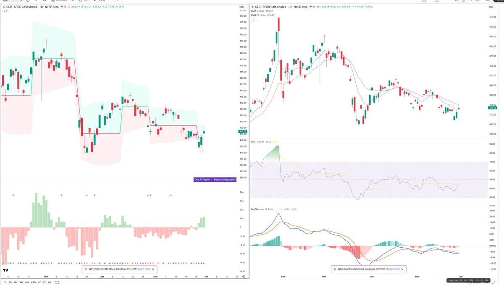Click the 415.87 EMA 9 value
The height and width of the screenshot is (285, 504).
[x=269, y=11]
